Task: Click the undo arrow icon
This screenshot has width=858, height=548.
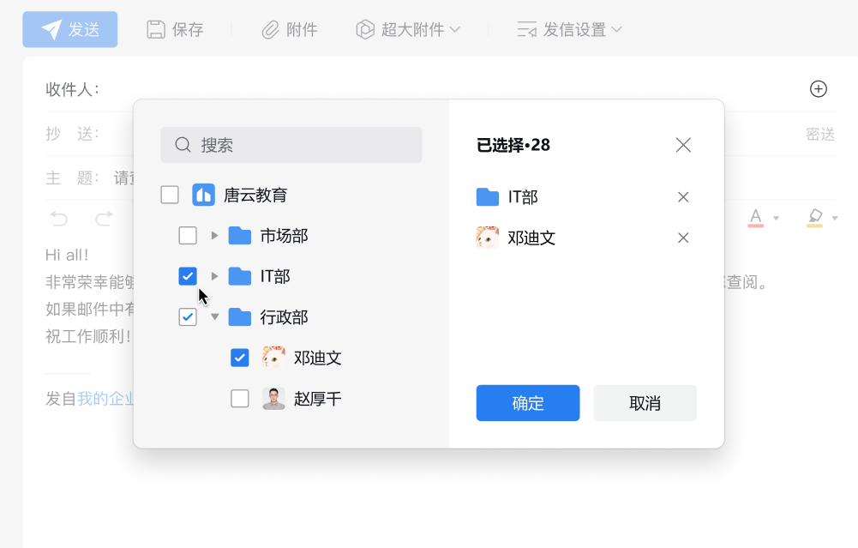Action: pyautogui.click(x=59, y=218)
